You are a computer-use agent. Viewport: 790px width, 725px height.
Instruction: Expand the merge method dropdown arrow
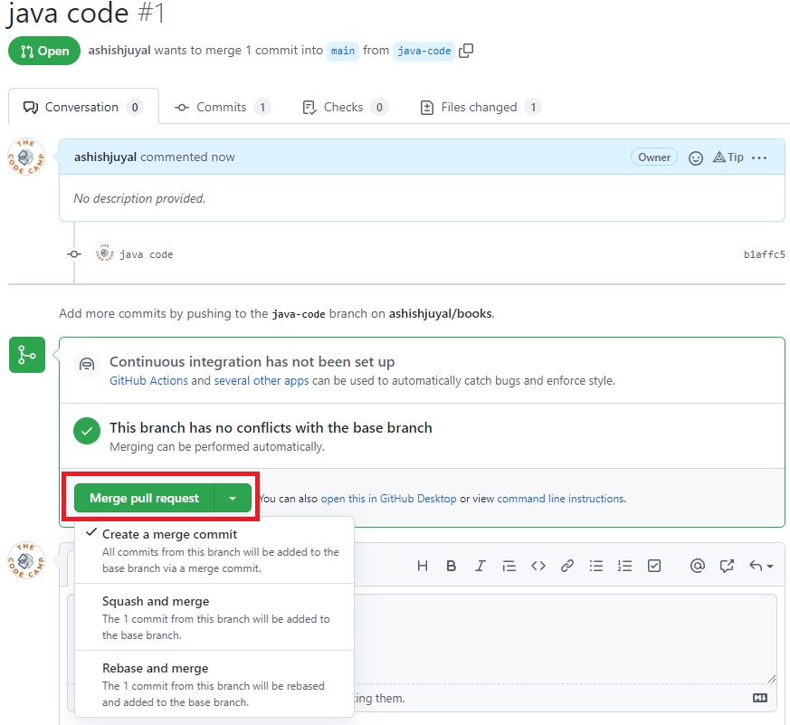click(x=233, y=498)
